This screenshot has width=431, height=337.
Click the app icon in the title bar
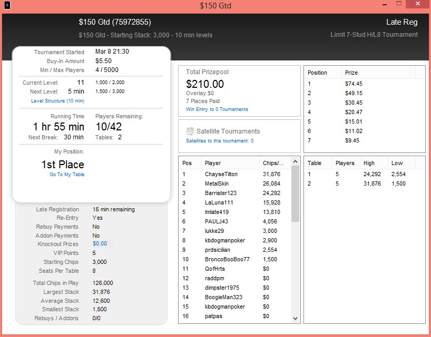point(7,6)
